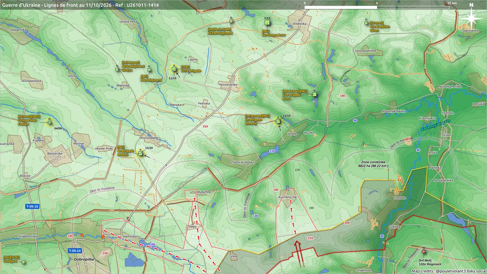Click the North compass rose

[471, 17]
